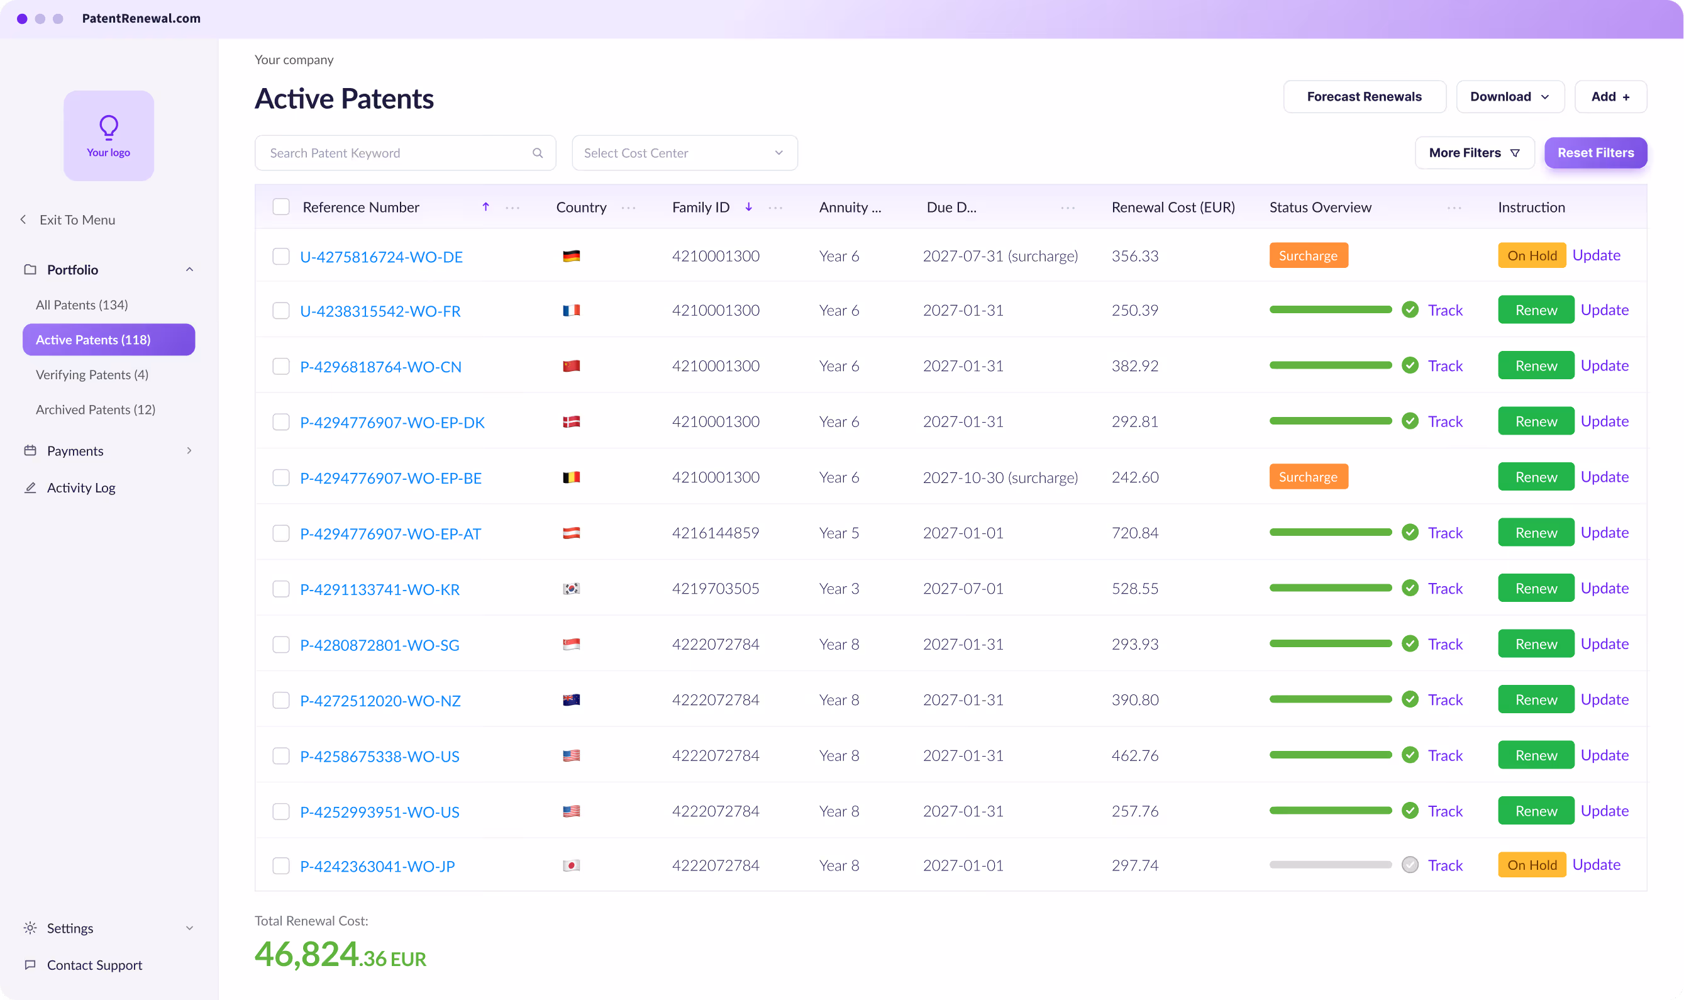This screenshot has width=1684, height=1000.
Task: Expand the Settings section chevron
Action: tap(189, 928)
